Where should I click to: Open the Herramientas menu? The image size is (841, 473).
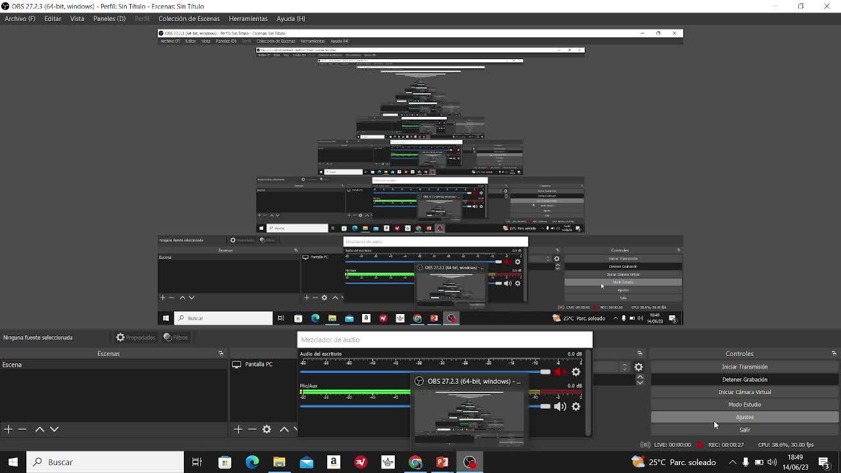[x=248, y=18]
